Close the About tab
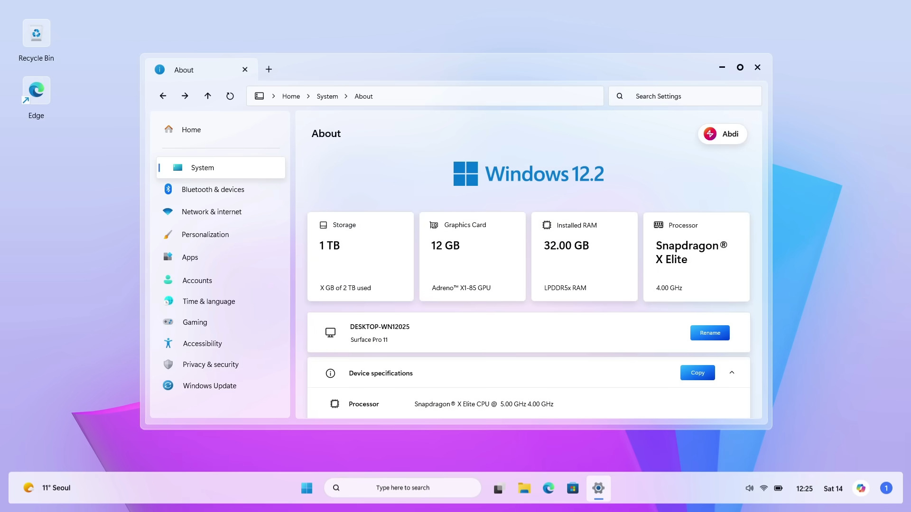 [x=245, y=70]
